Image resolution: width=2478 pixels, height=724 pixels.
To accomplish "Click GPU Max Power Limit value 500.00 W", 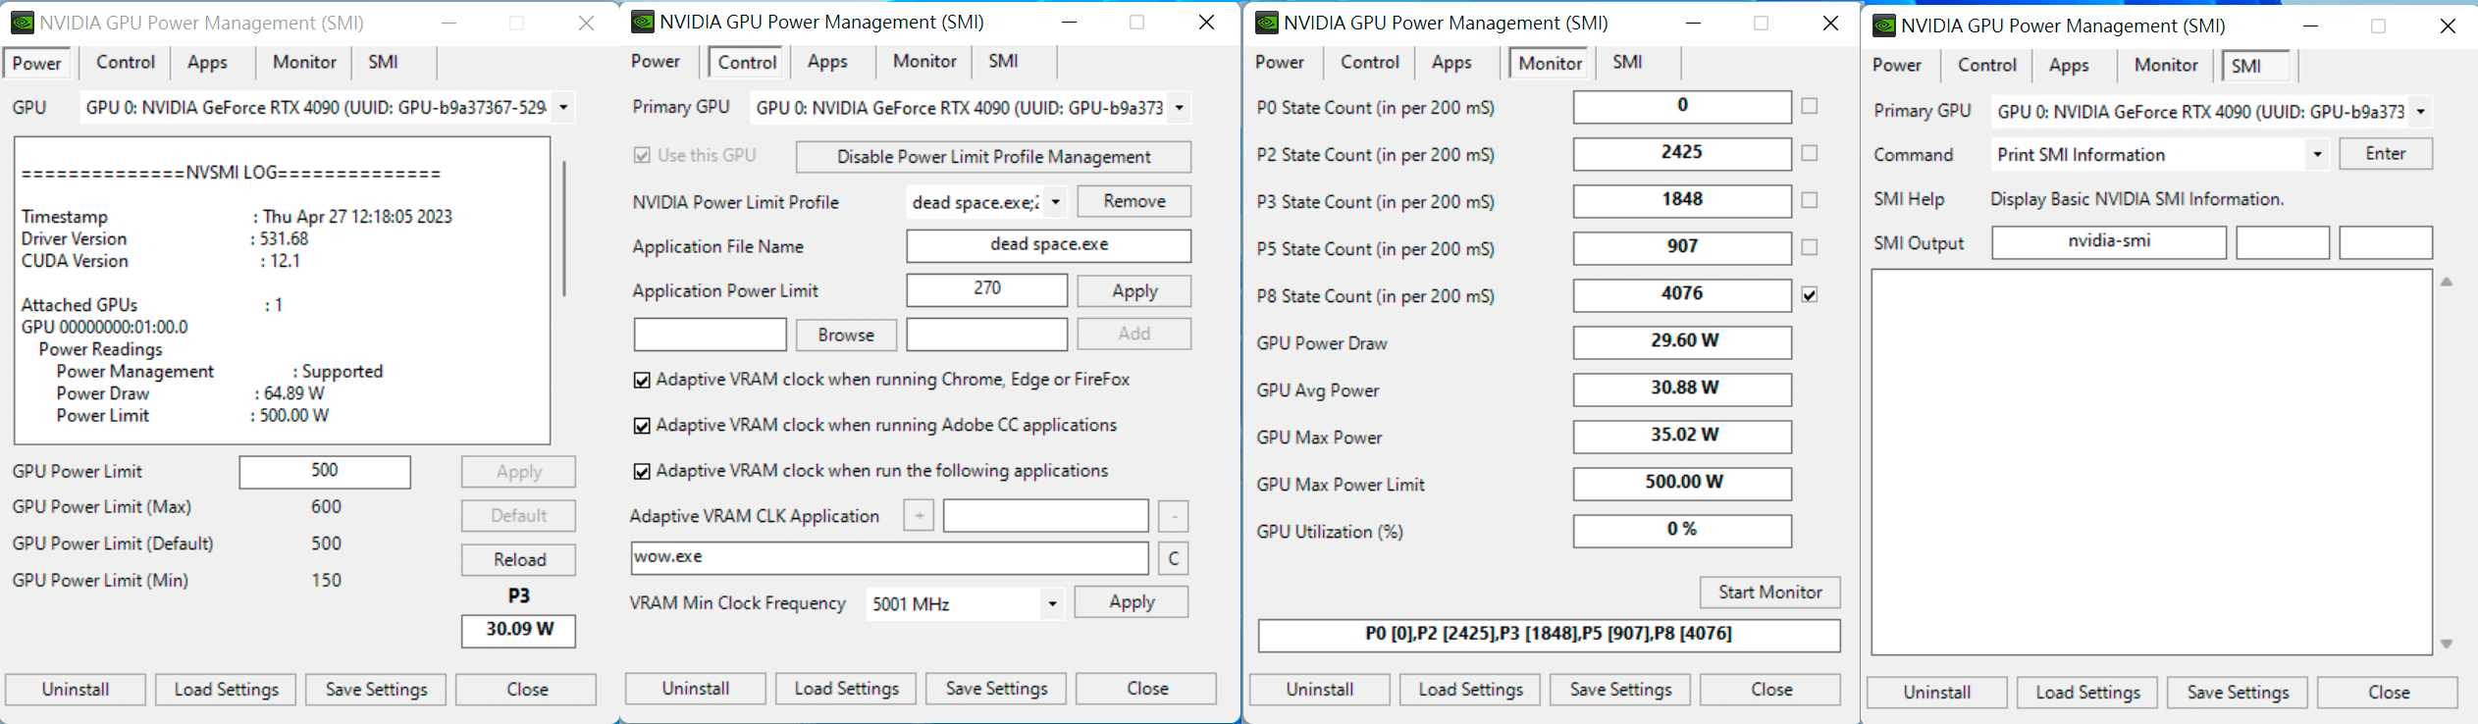I will 1682,484.
